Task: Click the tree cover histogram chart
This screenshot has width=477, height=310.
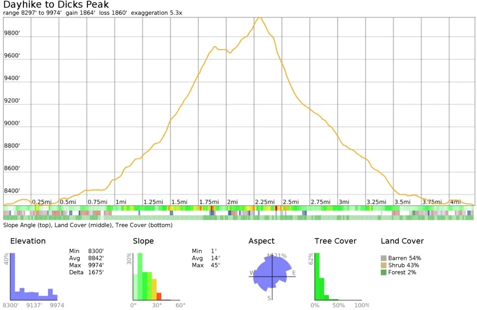Action: (338, 277)
